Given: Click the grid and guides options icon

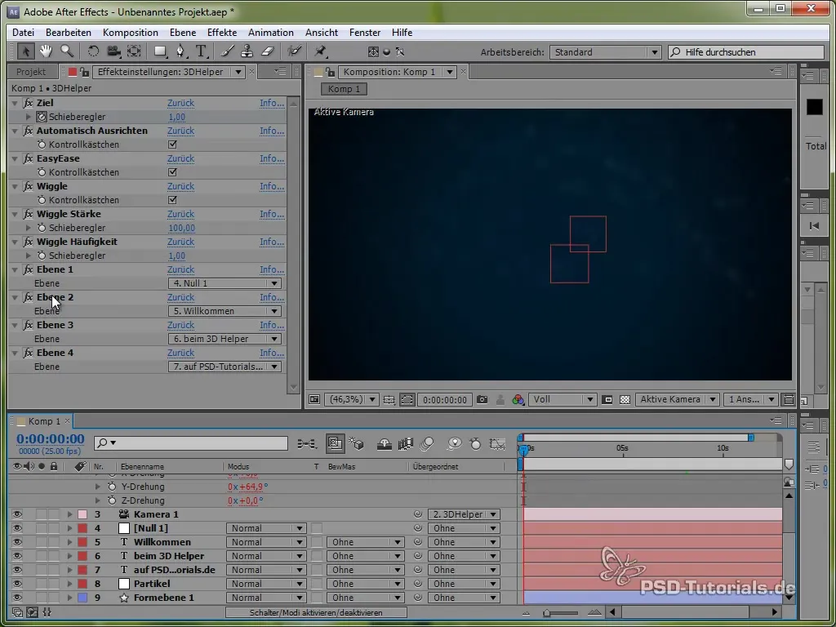Looking at the screenshot, I should click(x=389, y=399).
